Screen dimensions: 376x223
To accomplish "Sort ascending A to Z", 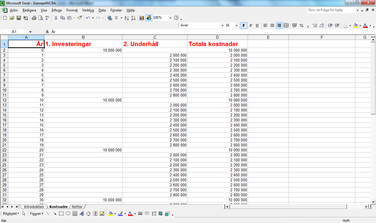I will pyautogui.click(x=127, y=18).
